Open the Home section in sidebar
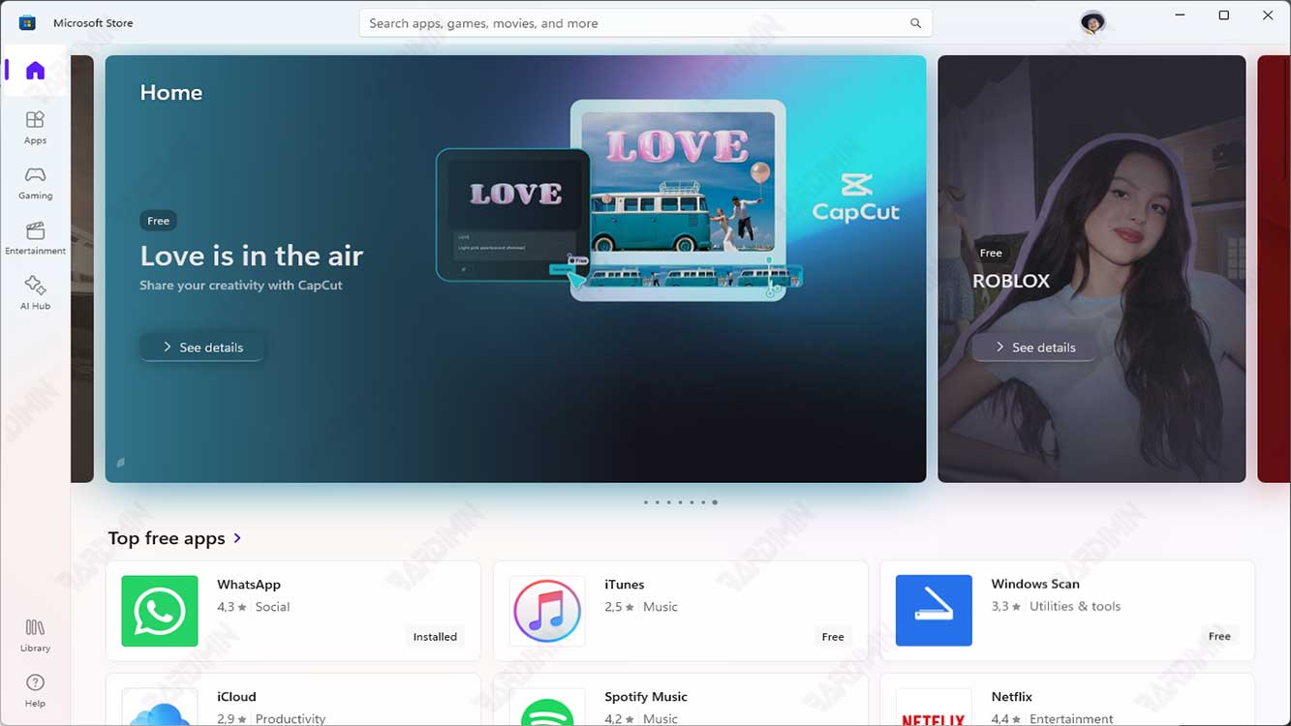The height and width of the screenshot is (726, 1291). [35, 71]
